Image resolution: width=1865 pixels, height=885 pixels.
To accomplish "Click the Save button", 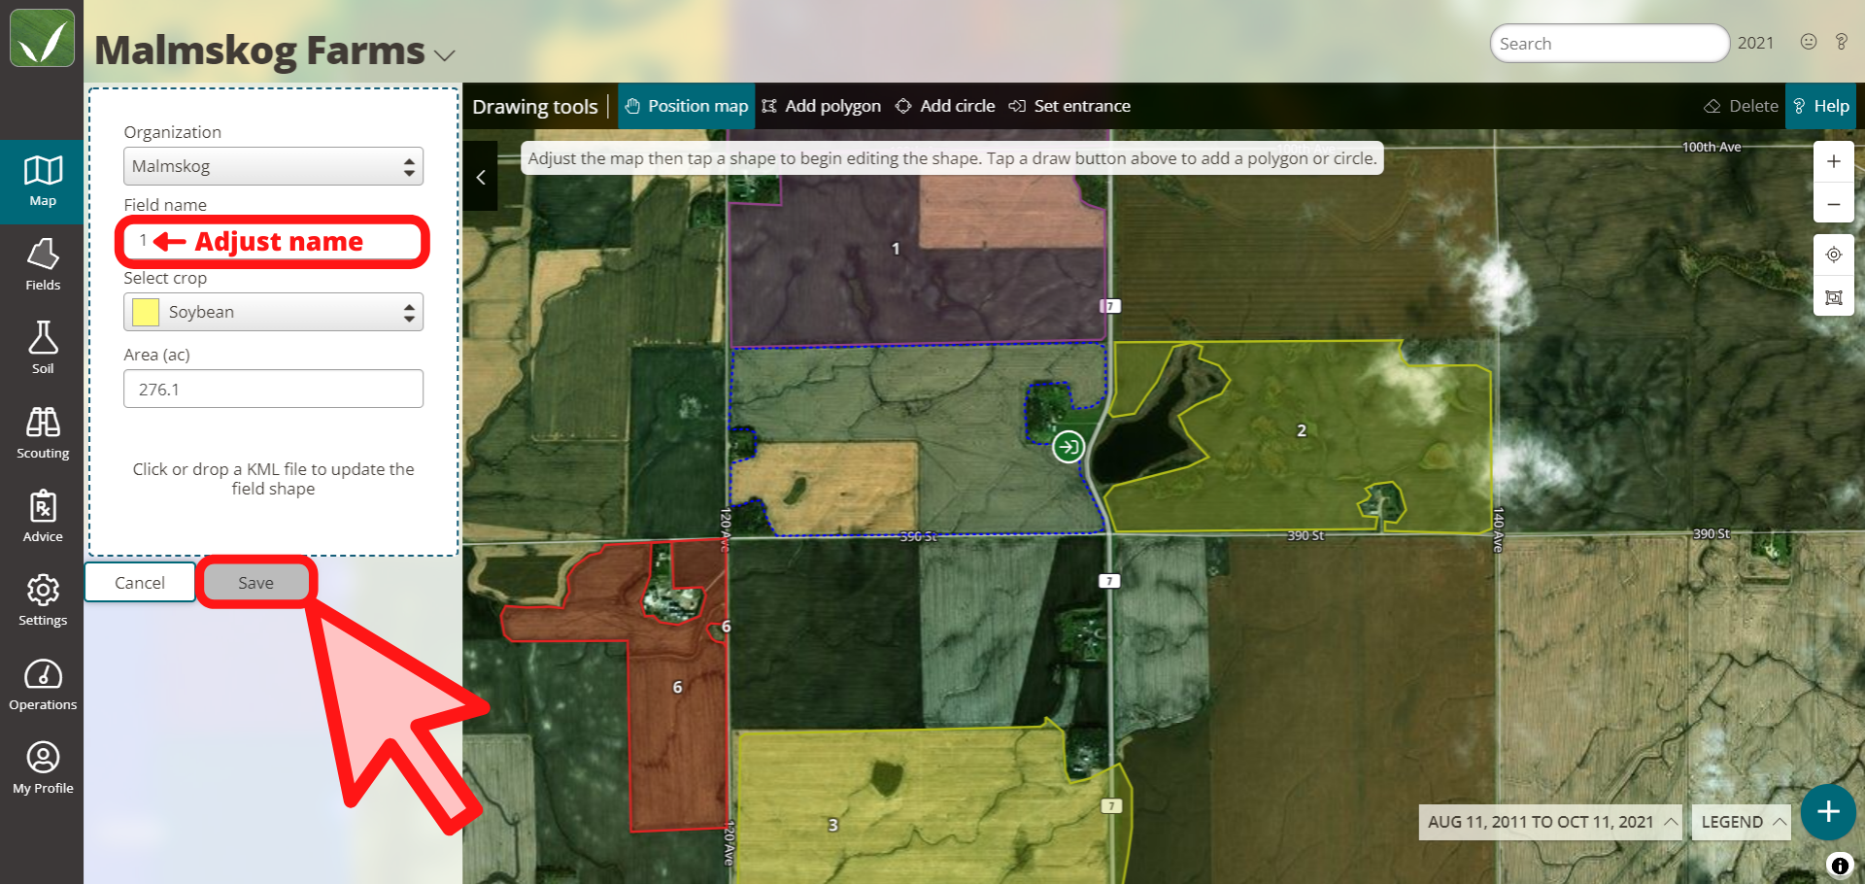I will (256, 583).
